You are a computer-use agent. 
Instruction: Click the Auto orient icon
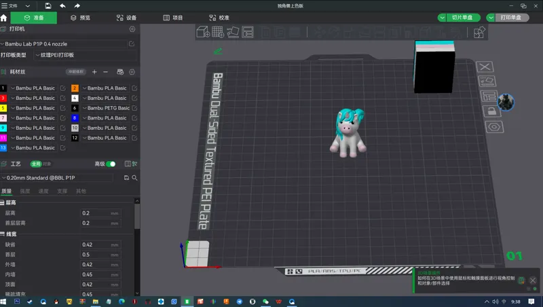coord(233,32)
